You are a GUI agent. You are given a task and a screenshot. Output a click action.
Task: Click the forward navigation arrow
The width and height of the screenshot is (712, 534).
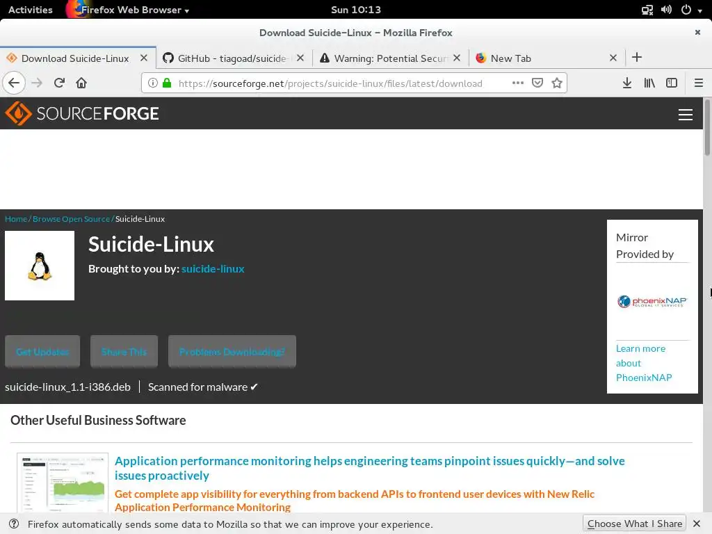coord(37,83)
